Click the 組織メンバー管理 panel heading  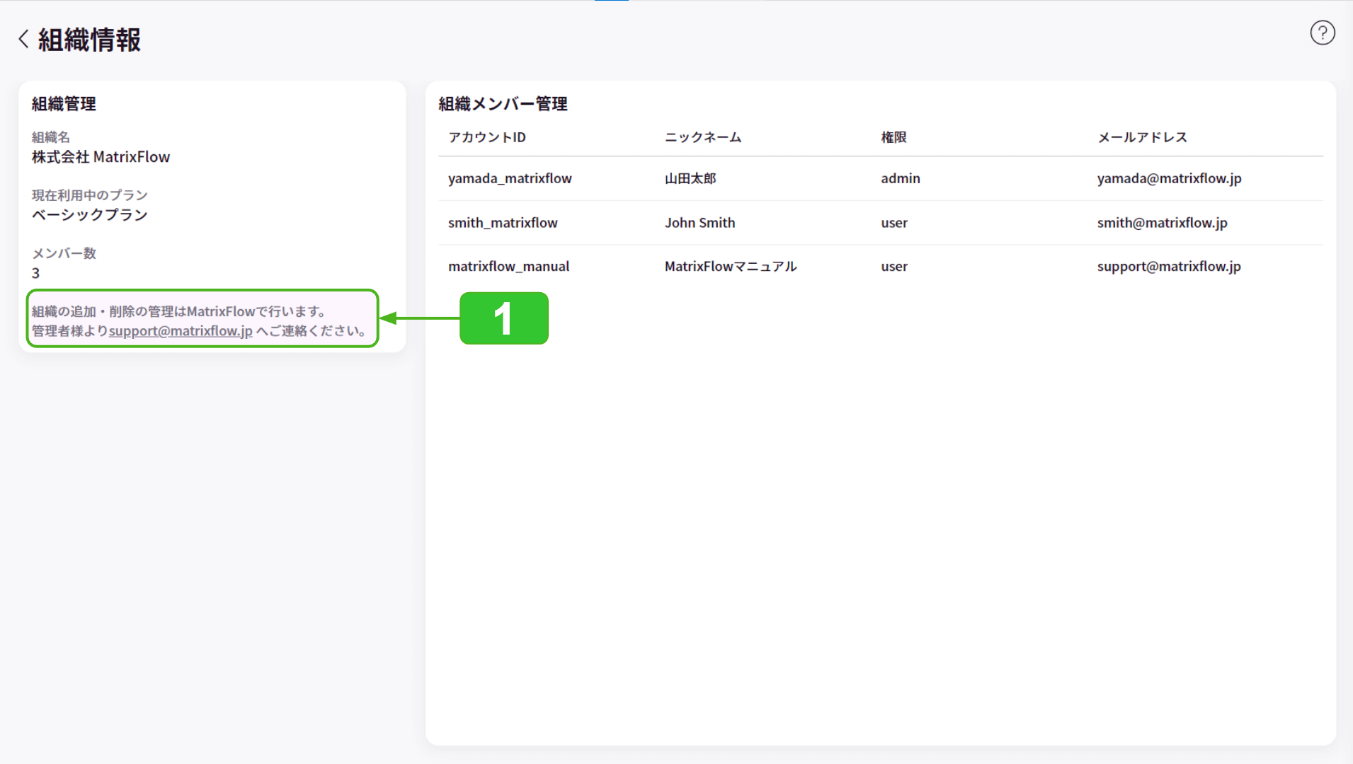tap(503, 104)
